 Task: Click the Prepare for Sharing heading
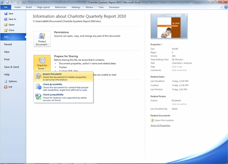point(66,56)
